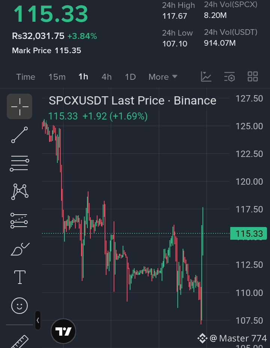Select the XABCD pattern tool
Viewport: 270px width, 348px height.
(19, 192)
